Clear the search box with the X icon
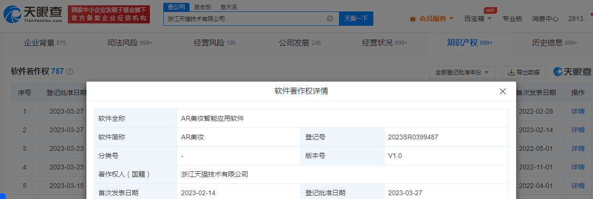Image resolution: width=593 pixels, height=199 pixels. click(329, 19)
